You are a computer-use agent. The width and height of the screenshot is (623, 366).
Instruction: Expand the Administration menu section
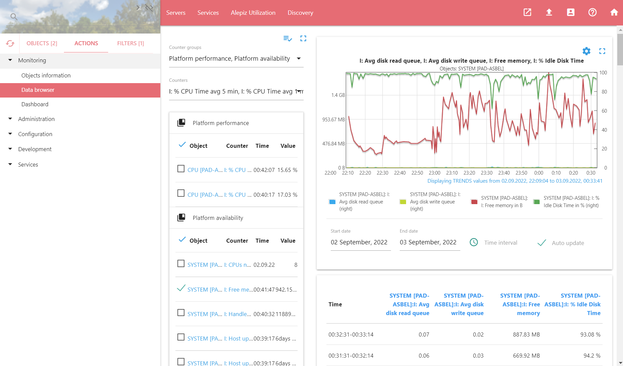(36, 119)
